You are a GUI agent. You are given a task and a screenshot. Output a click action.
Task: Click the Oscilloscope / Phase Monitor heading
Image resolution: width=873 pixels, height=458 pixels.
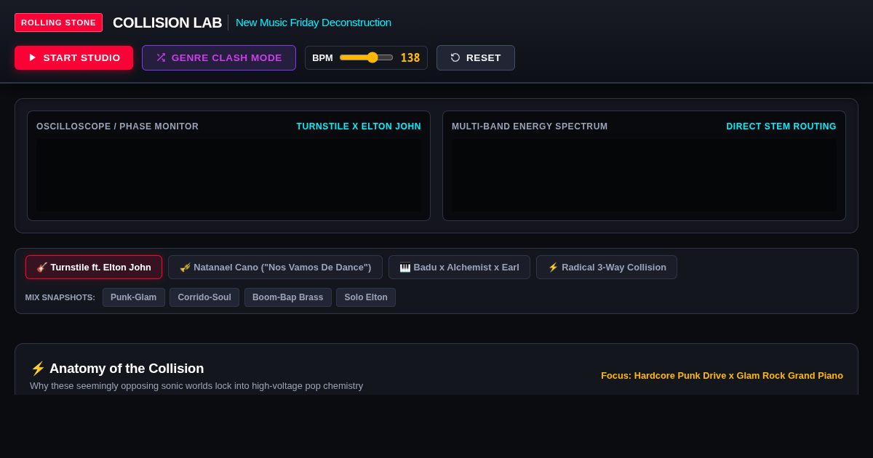click(117, 126)
